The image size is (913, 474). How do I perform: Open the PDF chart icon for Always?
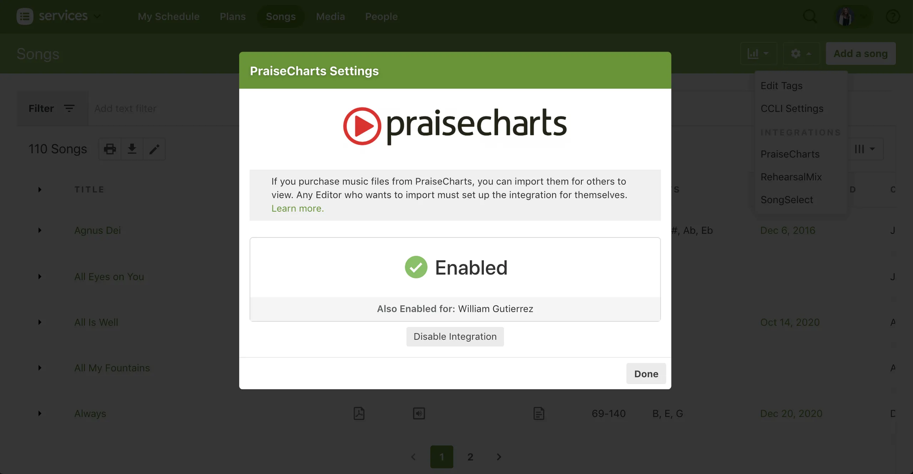click(x=359, y=413)
